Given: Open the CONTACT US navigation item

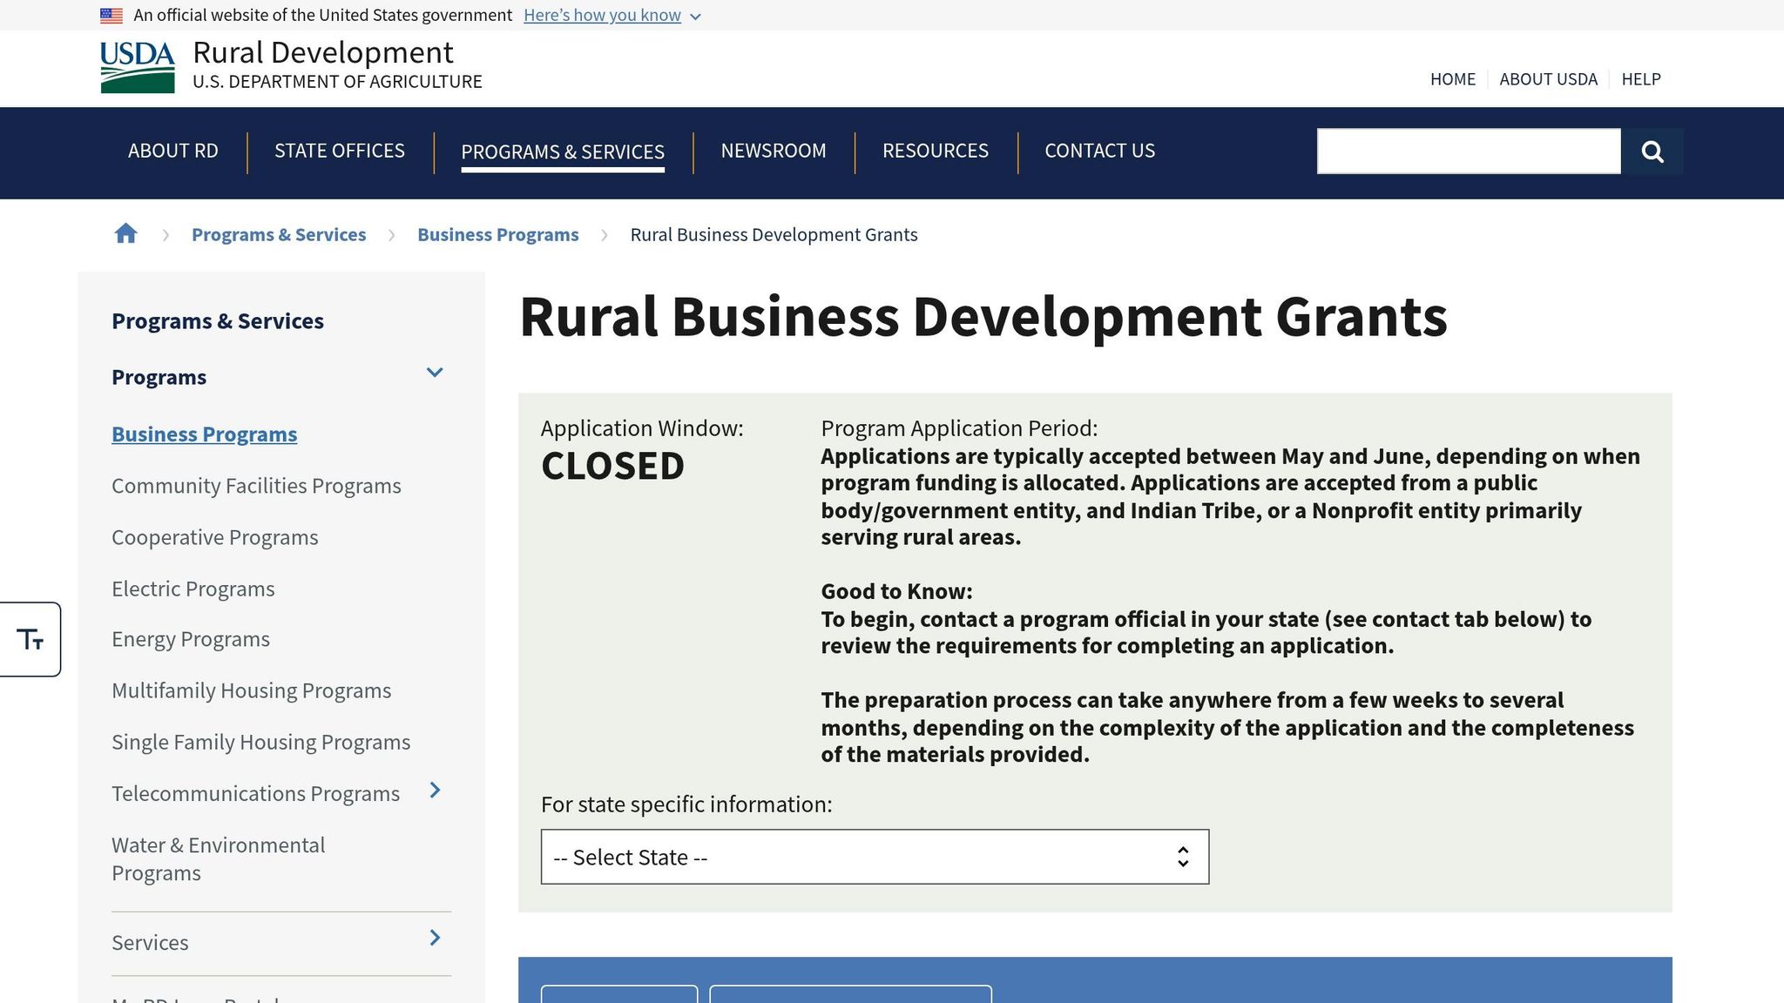Looking at the screenshot, I should tap(1099, 151).
